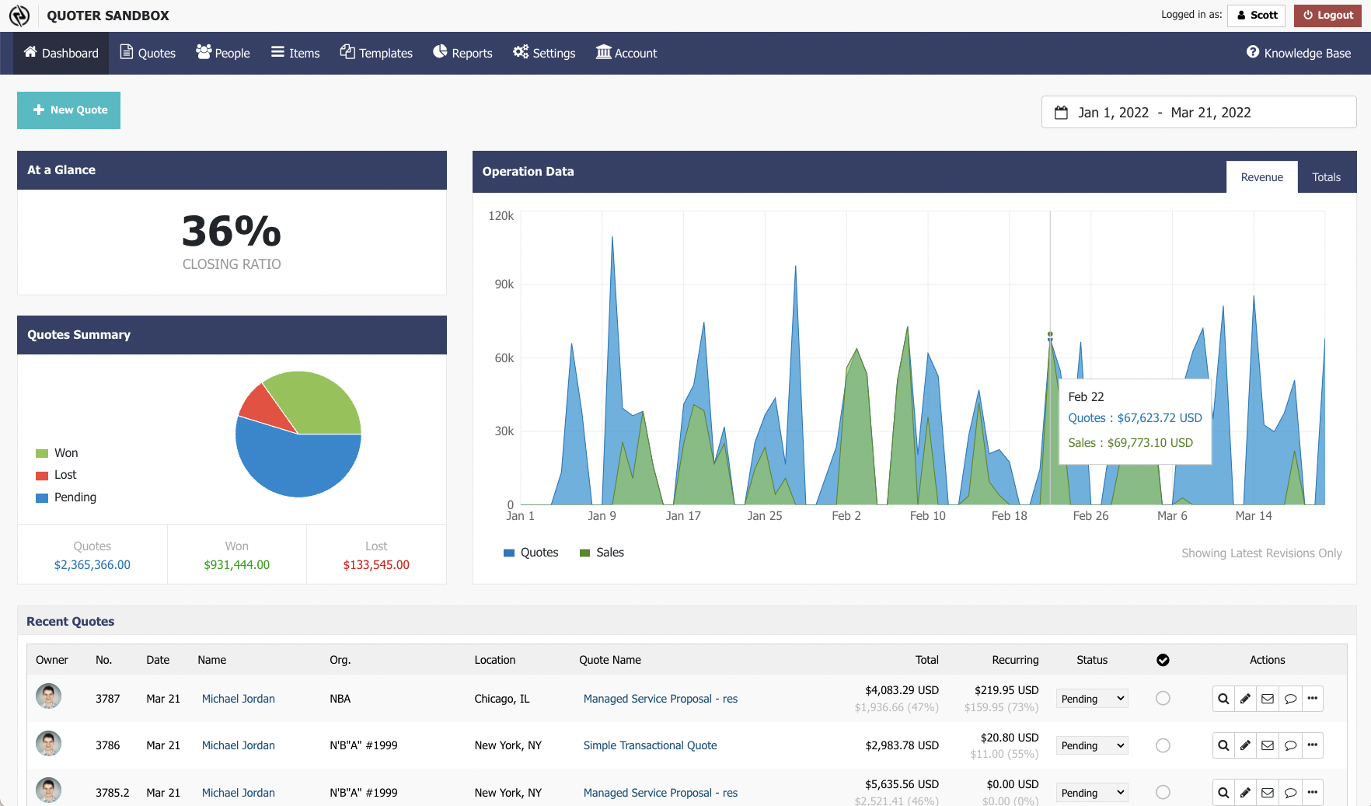1371x806 pixels.
Task: Open more actions for quote 3786
Action: 1313,745
